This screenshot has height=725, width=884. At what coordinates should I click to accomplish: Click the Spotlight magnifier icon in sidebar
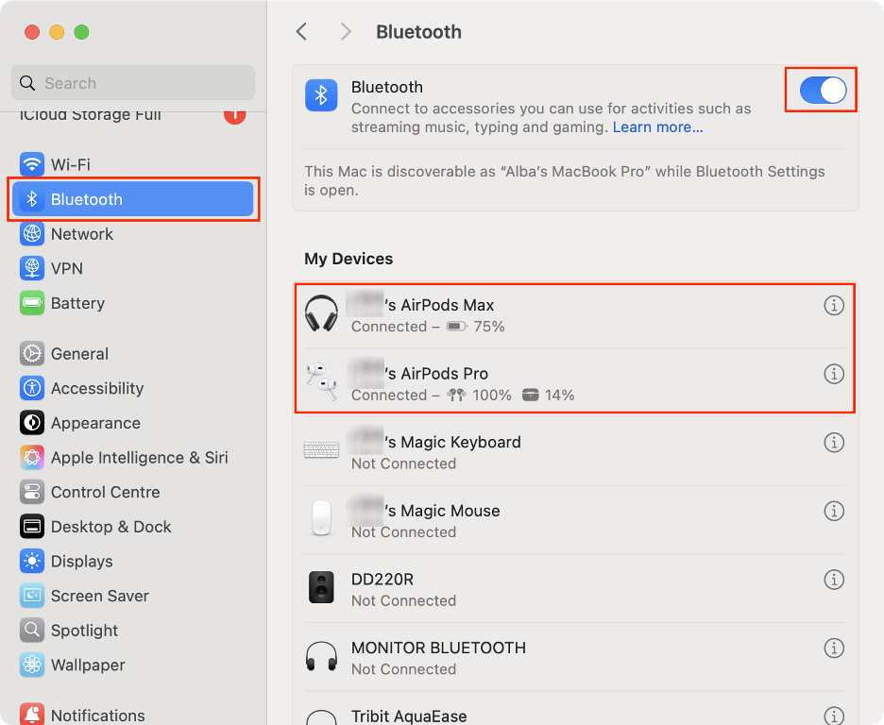coord(32,631)
